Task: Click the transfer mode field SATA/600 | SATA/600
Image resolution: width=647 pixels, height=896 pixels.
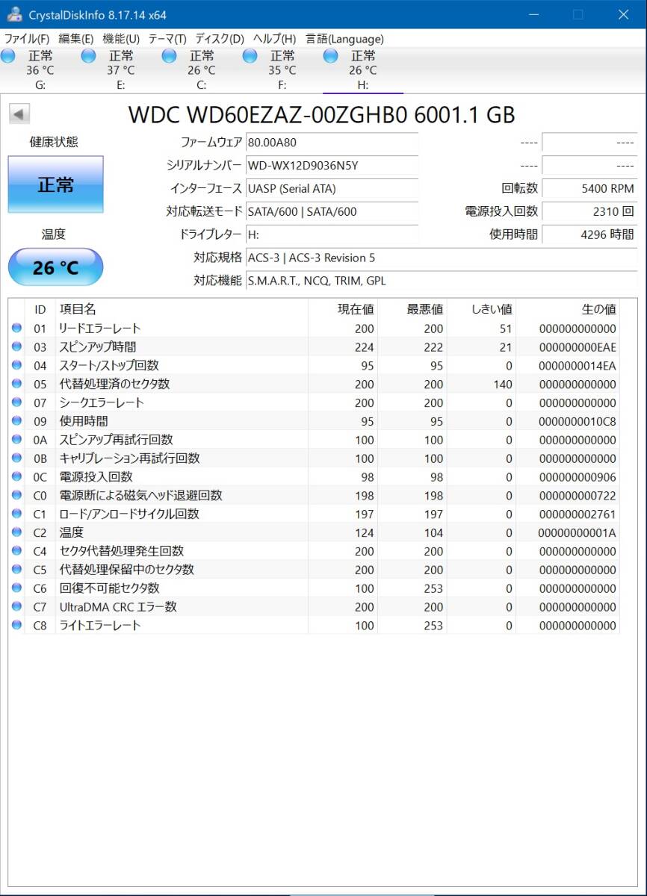Action: click(x=332, y=211)
